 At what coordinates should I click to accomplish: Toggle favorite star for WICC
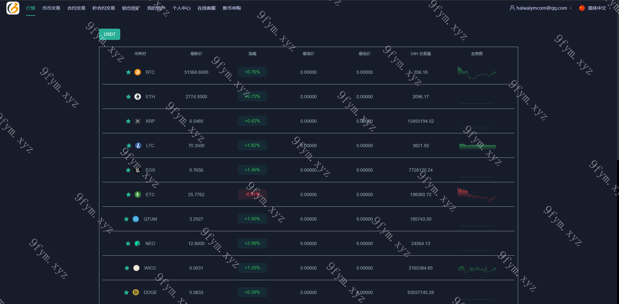[x=127, y=268]
